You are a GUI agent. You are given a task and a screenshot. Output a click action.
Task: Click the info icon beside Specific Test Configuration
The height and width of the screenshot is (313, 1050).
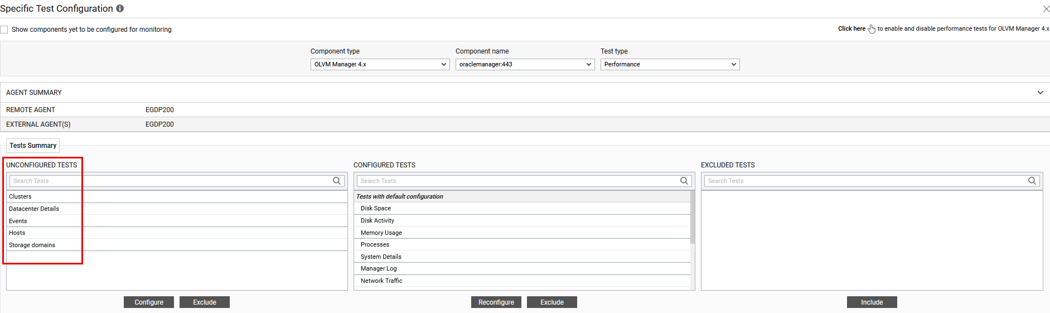coord(120,8)
